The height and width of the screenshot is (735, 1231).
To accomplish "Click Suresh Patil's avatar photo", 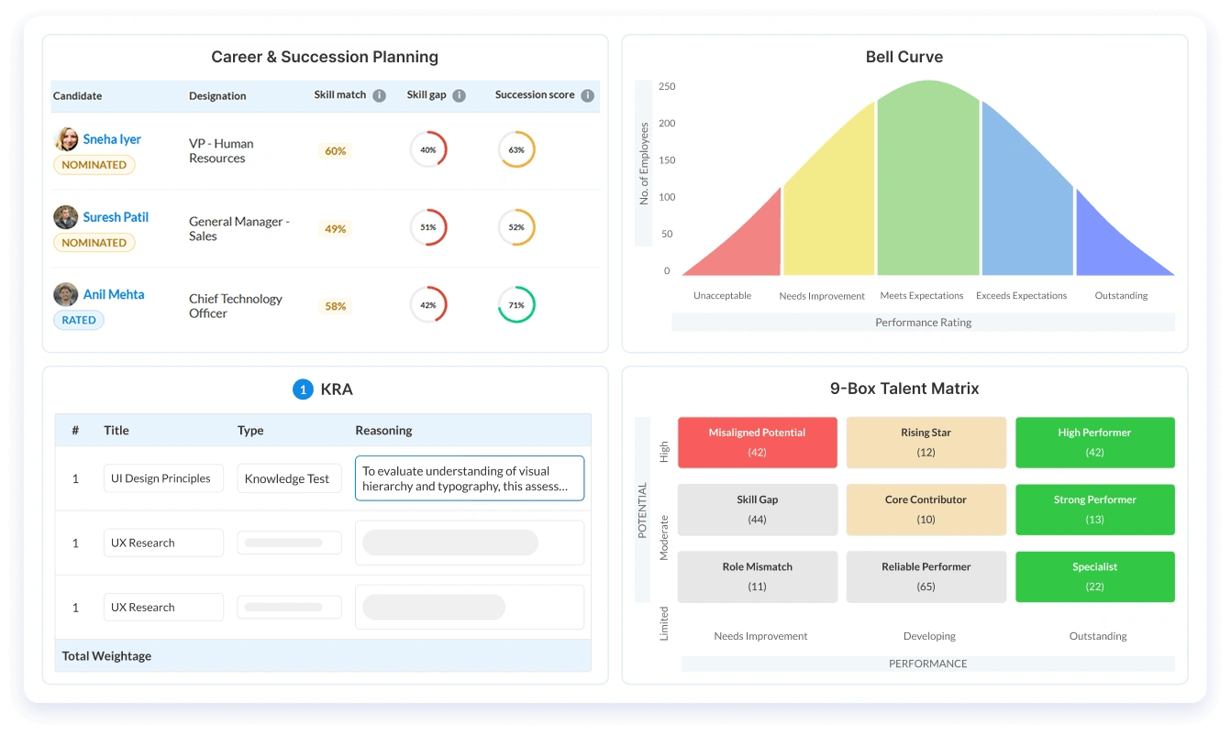I will click(66, 217).
